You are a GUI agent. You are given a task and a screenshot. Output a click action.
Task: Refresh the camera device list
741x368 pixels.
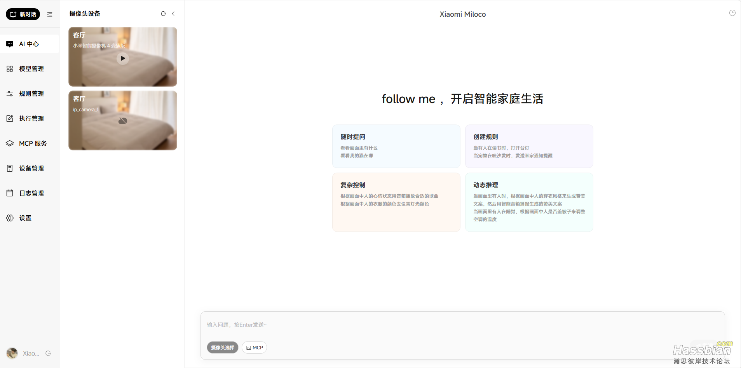(x=163, y=14)
